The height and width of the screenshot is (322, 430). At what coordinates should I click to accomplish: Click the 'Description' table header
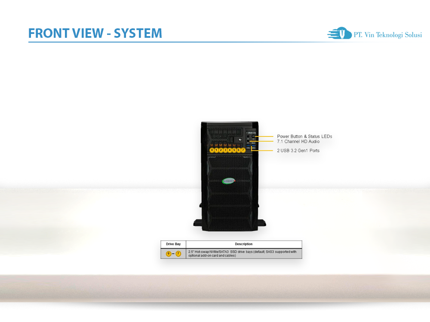coord(243,244)
